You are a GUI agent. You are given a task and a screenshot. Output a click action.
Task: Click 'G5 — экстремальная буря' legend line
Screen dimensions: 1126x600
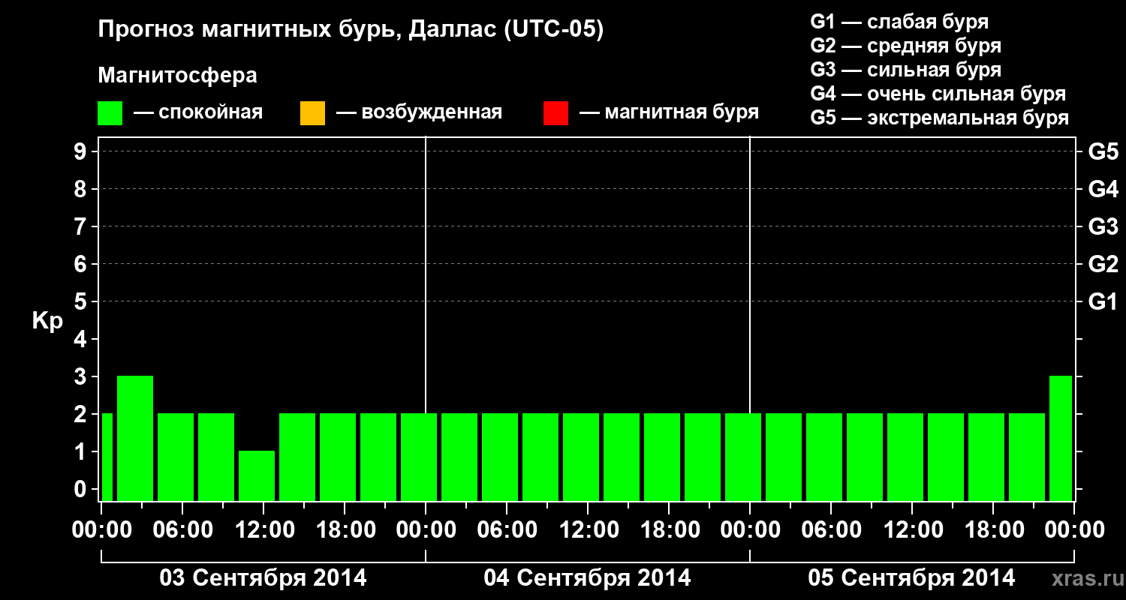(x=939, y=118)
